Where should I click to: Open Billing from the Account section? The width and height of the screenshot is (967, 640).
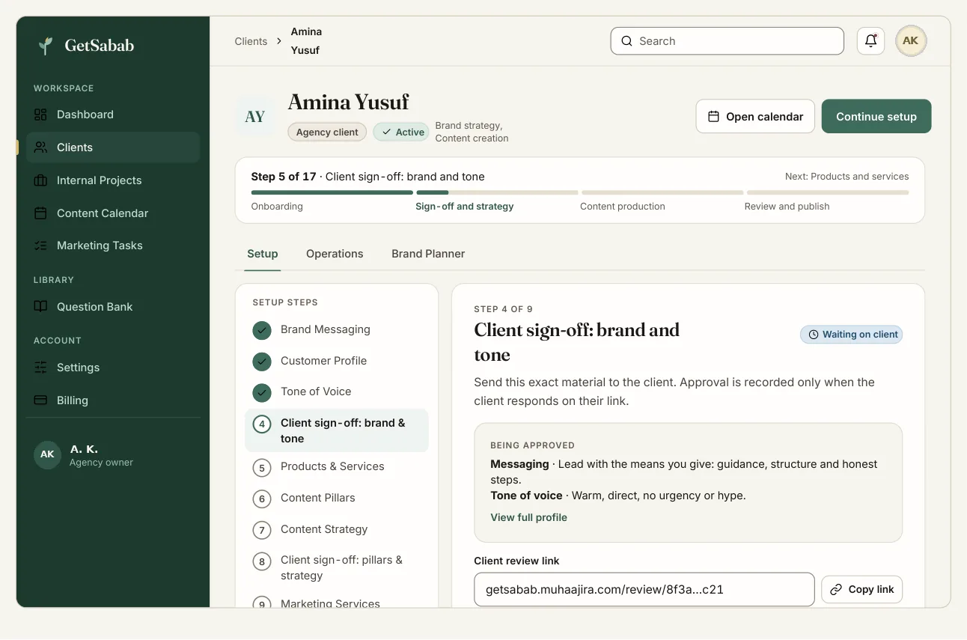[x=113, y=400]
